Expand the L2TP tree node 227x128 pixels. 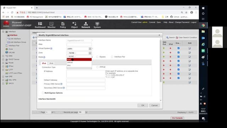[3, 70]
